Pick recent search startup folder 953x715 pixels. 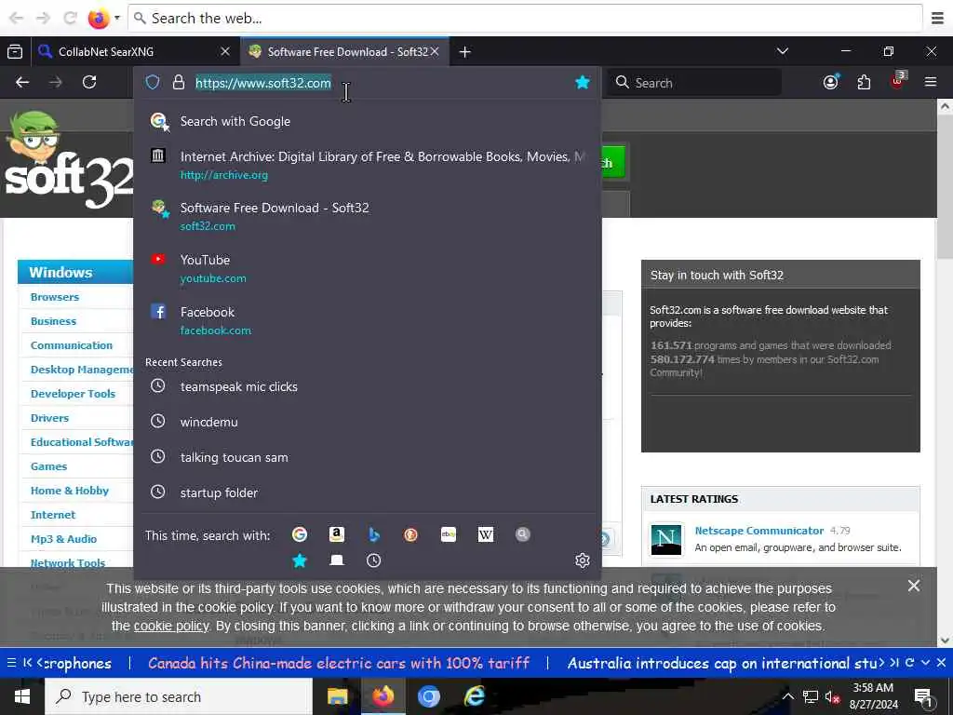367,492
